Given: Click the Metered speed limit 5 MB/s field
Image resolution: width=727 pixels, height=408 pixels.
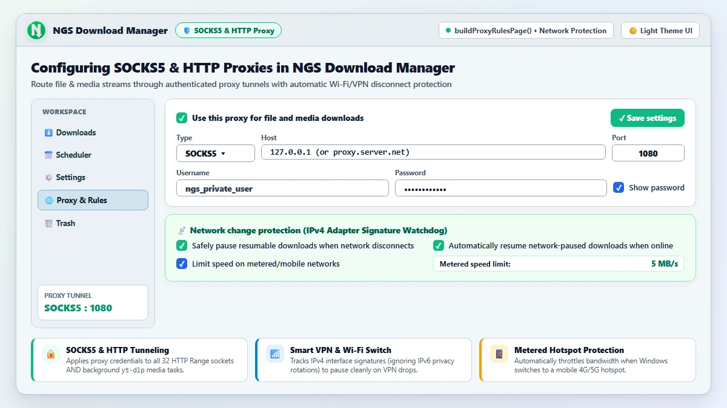Looking at the screenshot, I should click(559, 264).
